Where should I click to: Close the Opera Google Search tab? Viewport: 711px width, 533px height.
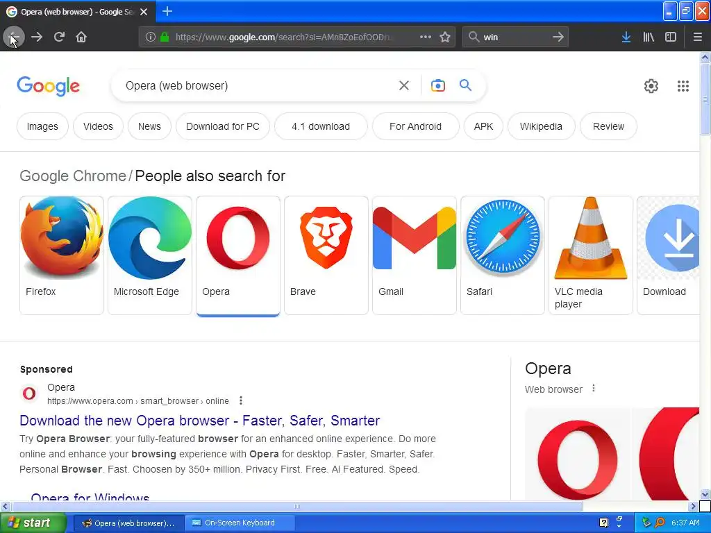pos(144,12)
